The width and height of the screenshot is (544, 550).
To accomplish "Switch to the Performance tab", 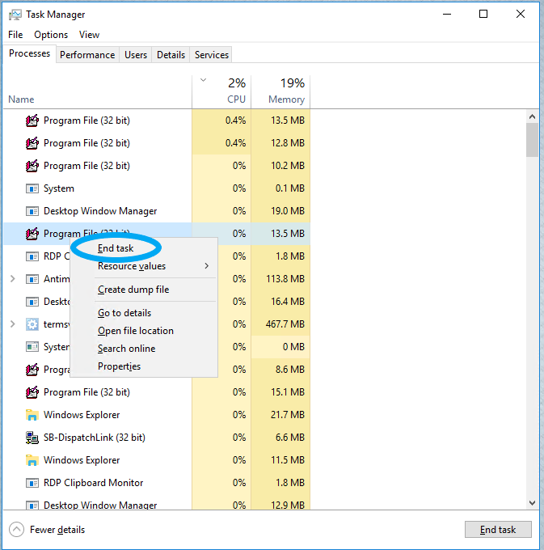I will [87, 55].
